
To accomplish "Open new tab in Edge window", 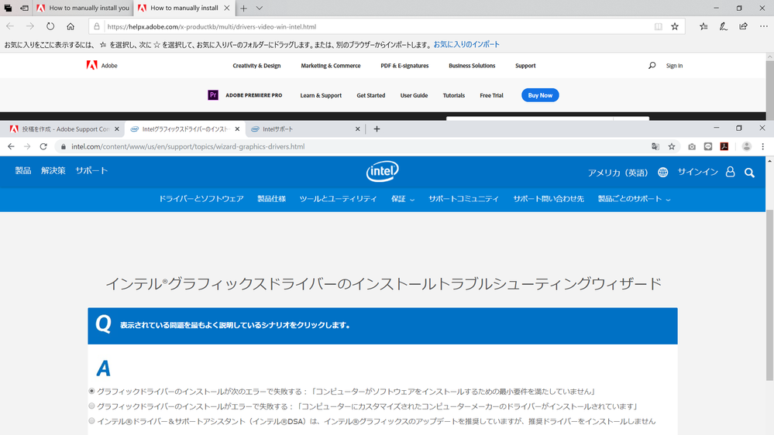I will (243, 8).
